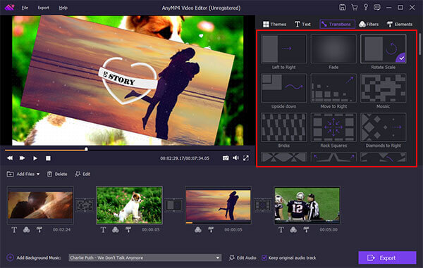This screenshot has width=423, height=268.
Task: Rewind the preview playback
Action: point(10,158)
